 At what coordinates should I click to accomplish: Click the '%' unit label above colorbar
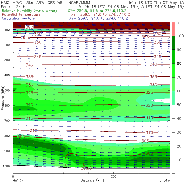pos(178,22)
